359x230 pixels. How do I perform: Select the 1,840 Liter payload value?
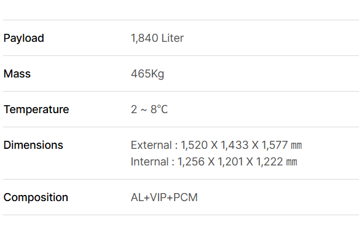click(157, 38)
